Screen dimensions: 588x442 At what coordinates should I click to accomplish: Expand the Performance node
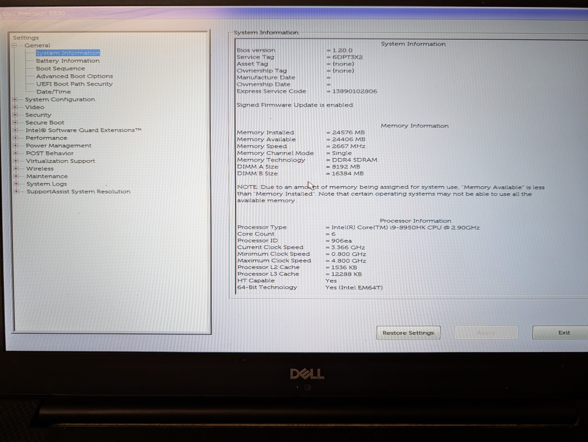(15, 138)
